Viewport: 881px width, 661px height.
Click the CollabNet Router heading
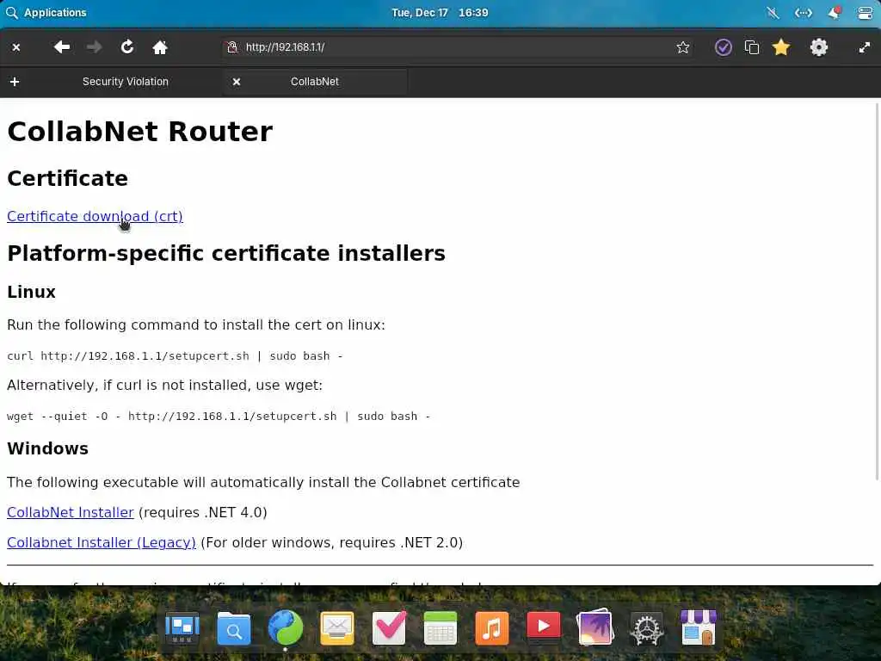pos(140,132)
